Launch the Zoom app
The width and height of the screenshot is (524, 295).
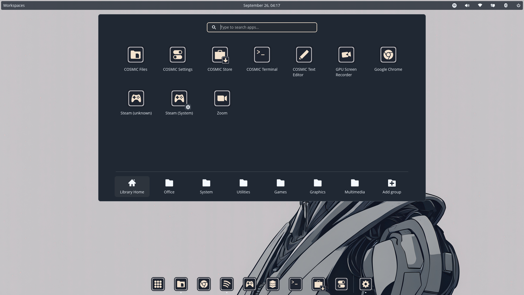coord(222,99)
